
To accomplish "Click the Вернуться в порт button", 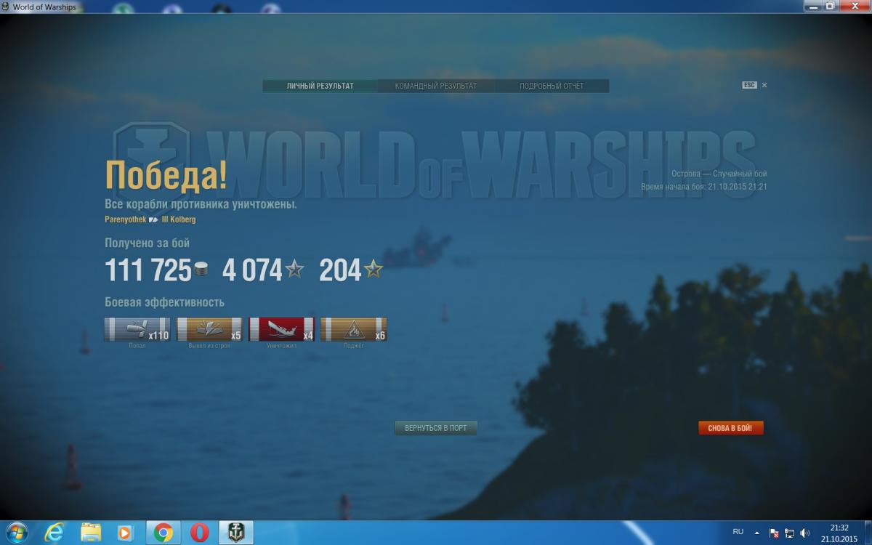I will coord(436,428).
